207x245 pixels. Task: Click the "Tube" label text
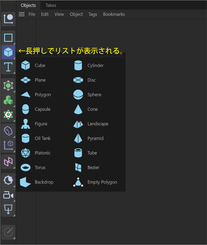[x=92, y=153]
